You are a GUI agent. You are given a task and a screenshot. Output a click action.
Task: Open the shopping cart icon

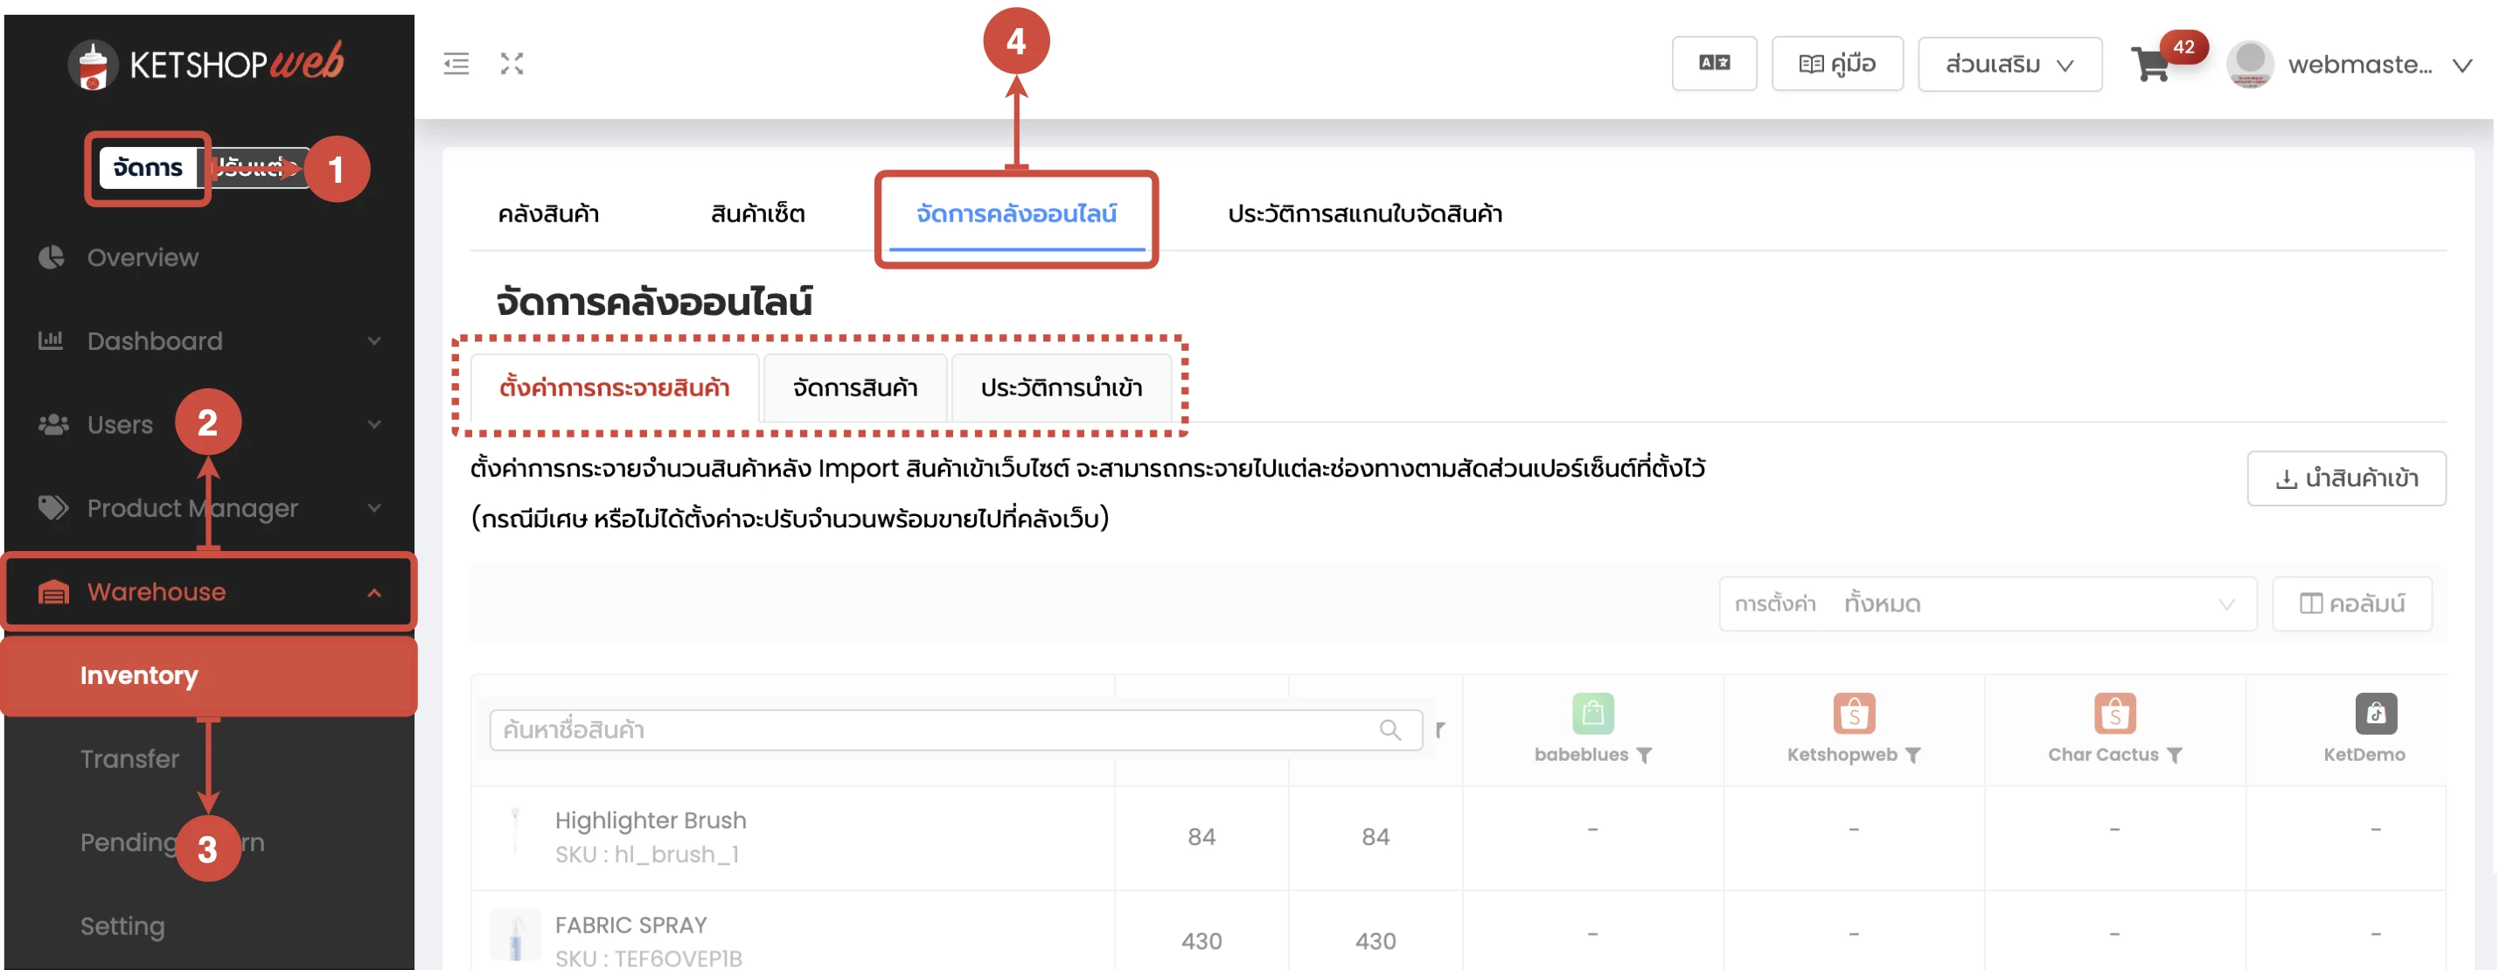pos(2149,66)
